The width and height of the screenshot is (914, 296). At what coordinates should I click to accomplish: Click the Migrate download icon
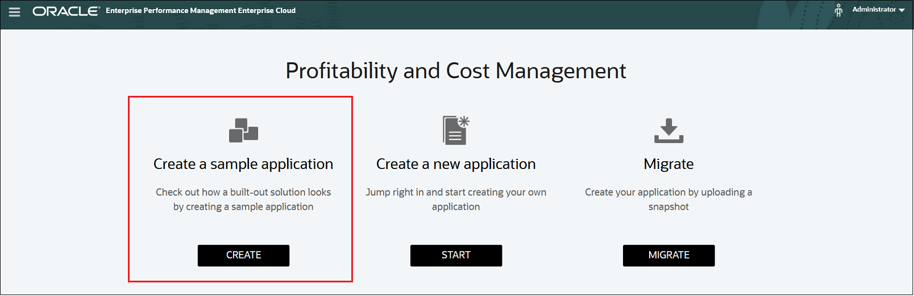pyautogui.click(x=668, y=130)
